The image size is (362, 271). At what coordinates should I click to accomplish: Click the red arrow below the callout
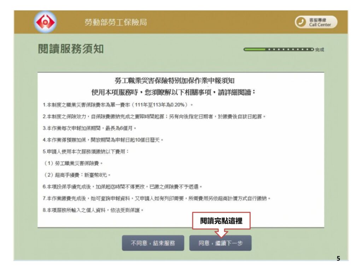point(221,233)
